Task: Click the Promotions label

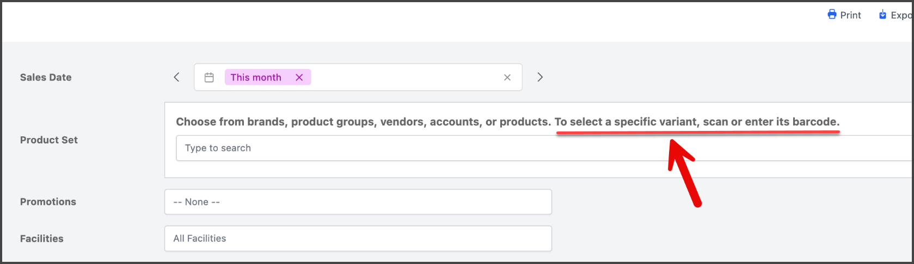Action: coord(48,202)
